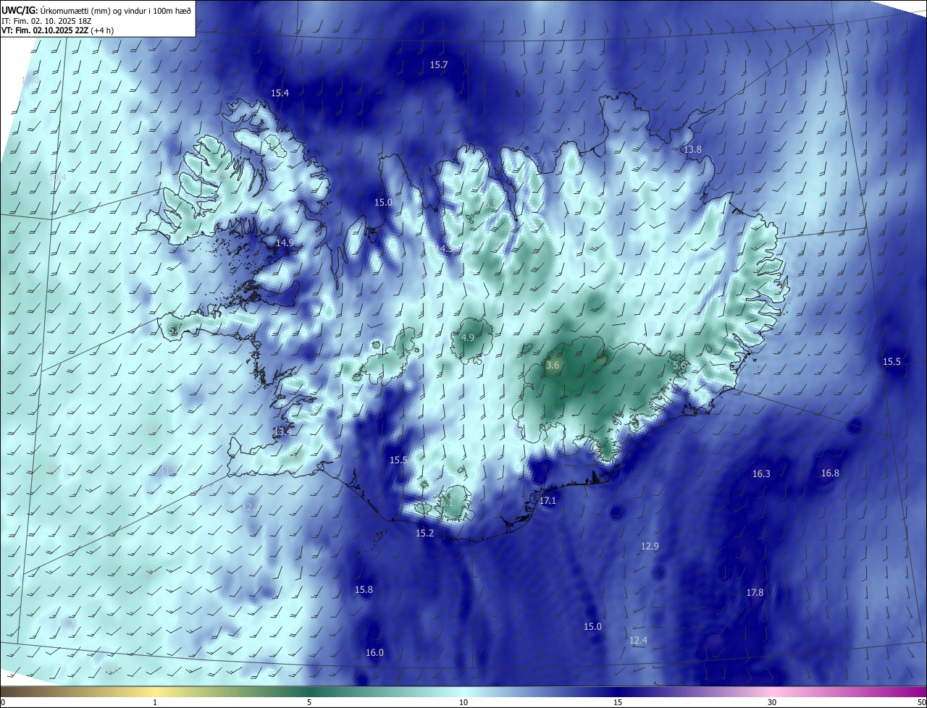This screenshot has height=708, width=927.
Task: Click the 14.9 value in Breiðafjörður
Action: [285, 243]
